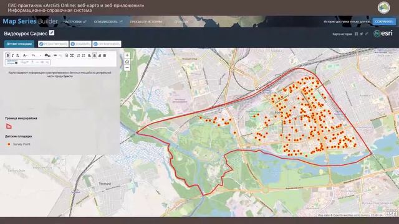Click the blue Сохранить button

tap(384, 22)
